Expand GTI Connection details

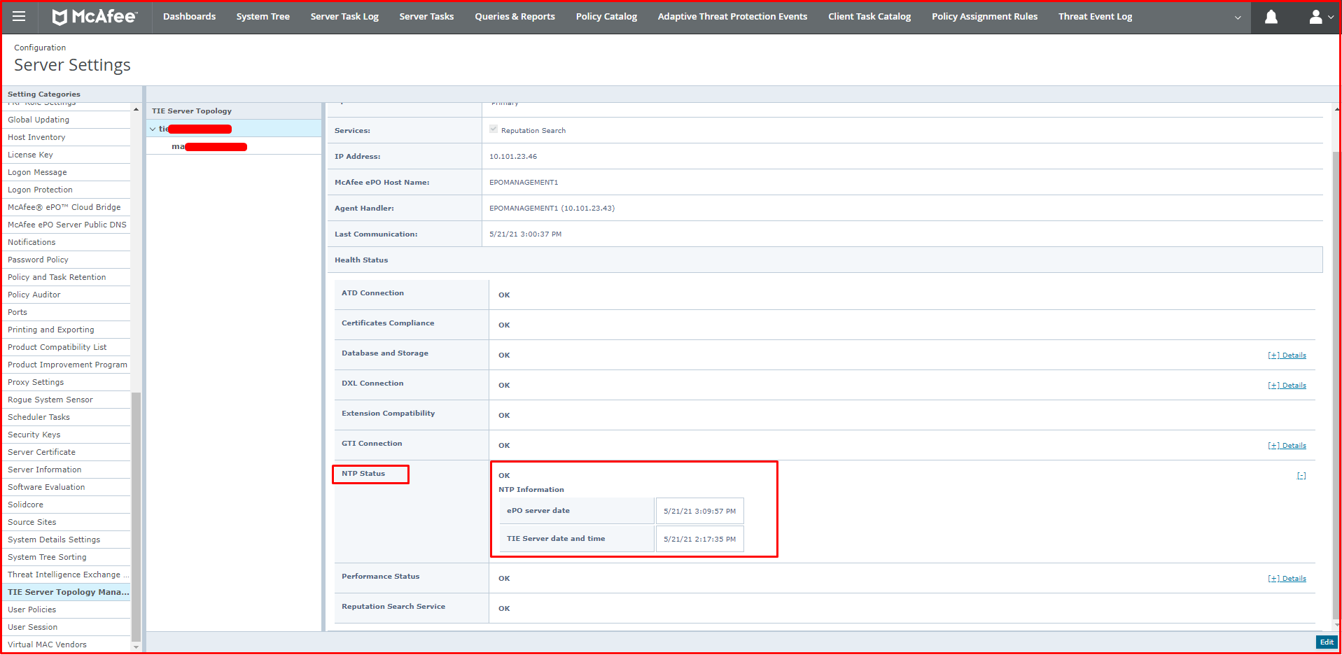click(x=1287, y=446)
